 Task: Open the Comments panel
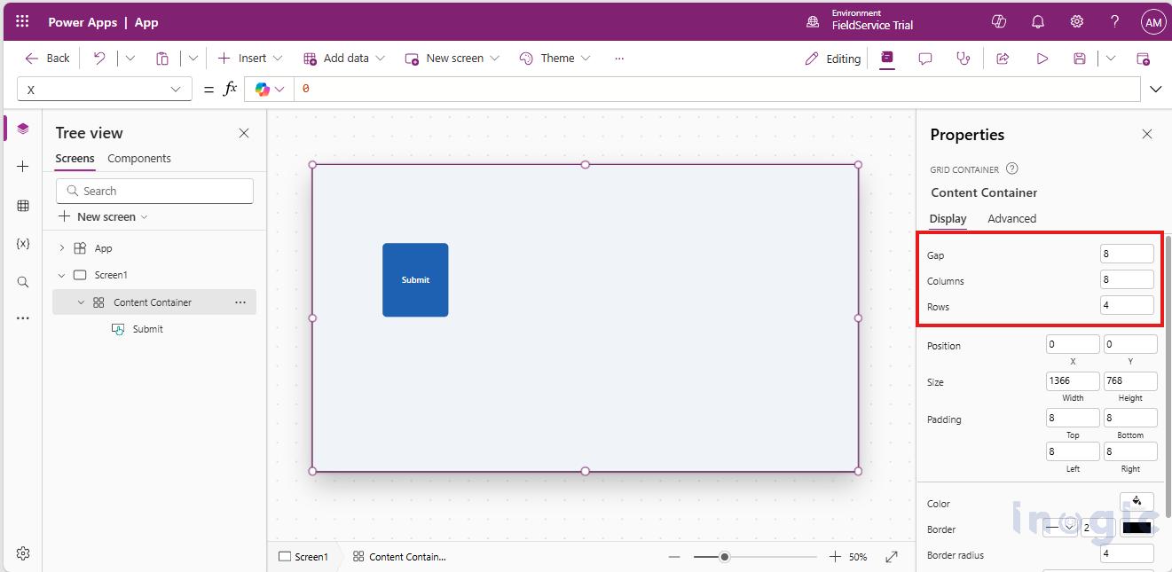(x=924, y=58)
